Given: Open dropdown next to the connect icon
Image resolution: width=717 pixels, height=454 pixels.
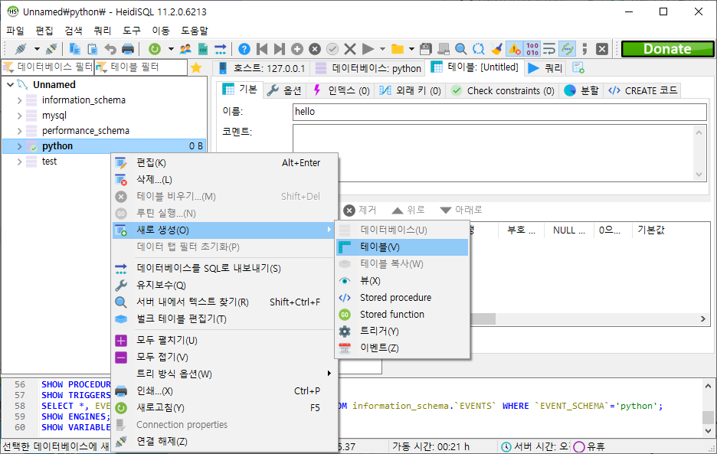Looking at the screenshot, I should (x=37, y=49).
